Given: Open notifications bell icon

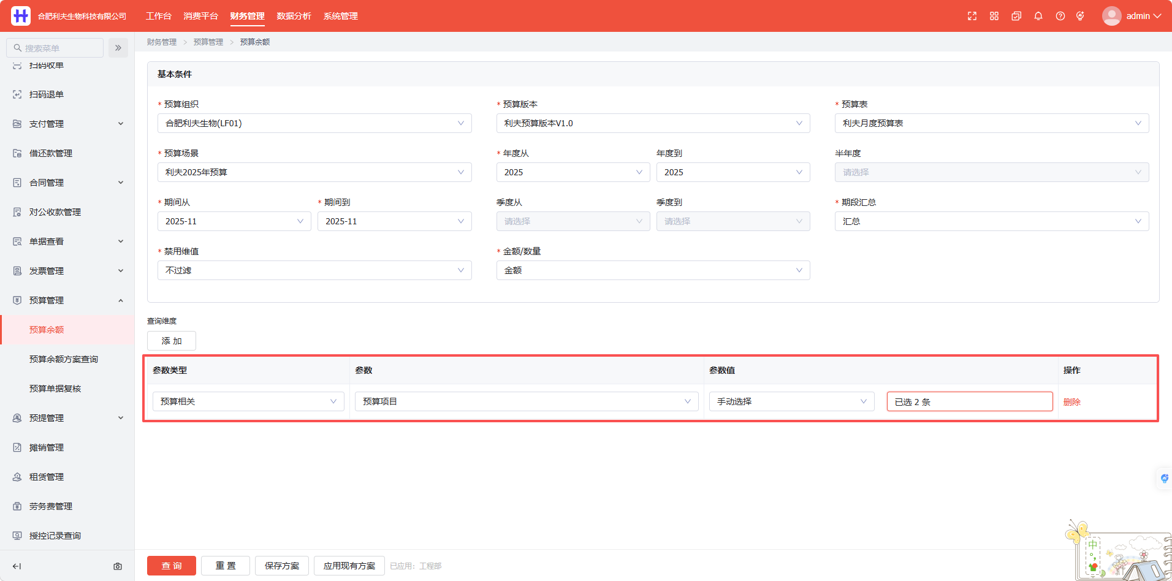Looking at the screenshot, I should pyautogui.click(x=1038, y=16).
